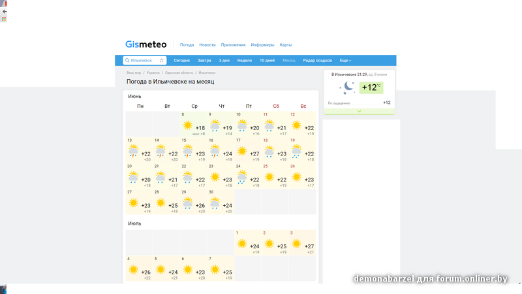Click the Июль month heading
This screenshot has height=294, width=522.
[134, 223]
